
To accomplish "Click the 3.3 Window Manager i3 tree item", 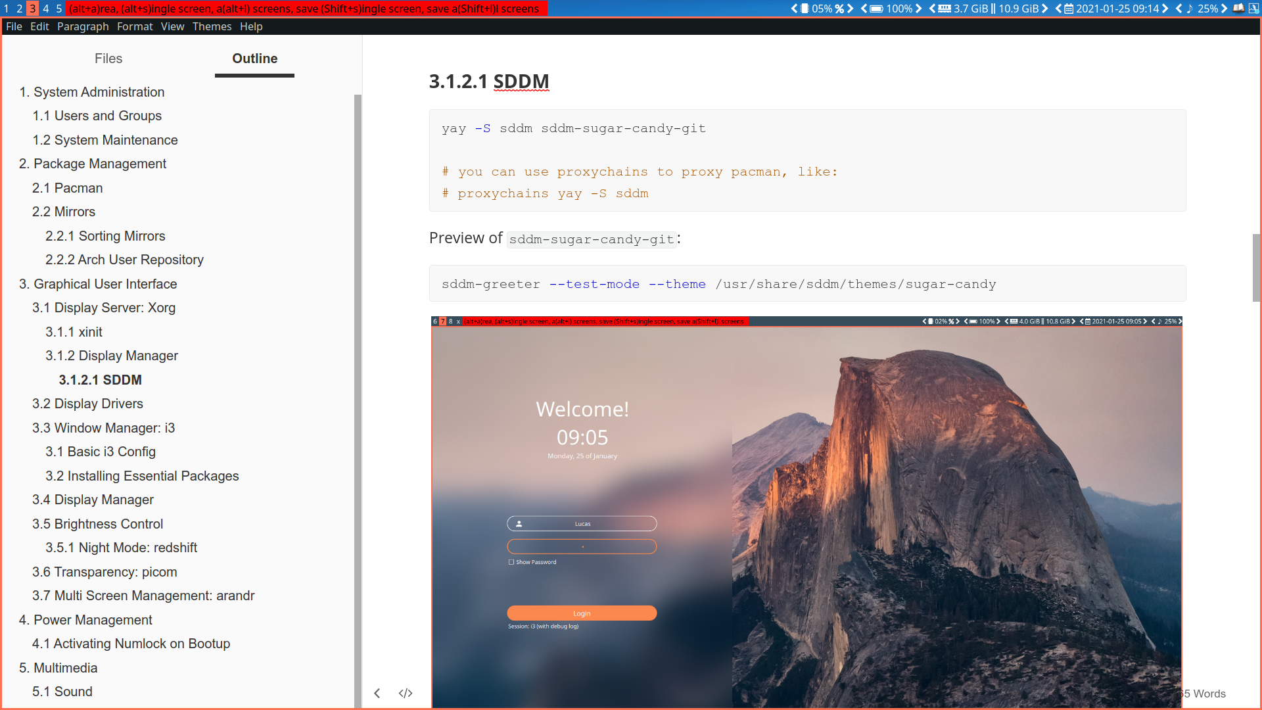I will tap(104, 427).
